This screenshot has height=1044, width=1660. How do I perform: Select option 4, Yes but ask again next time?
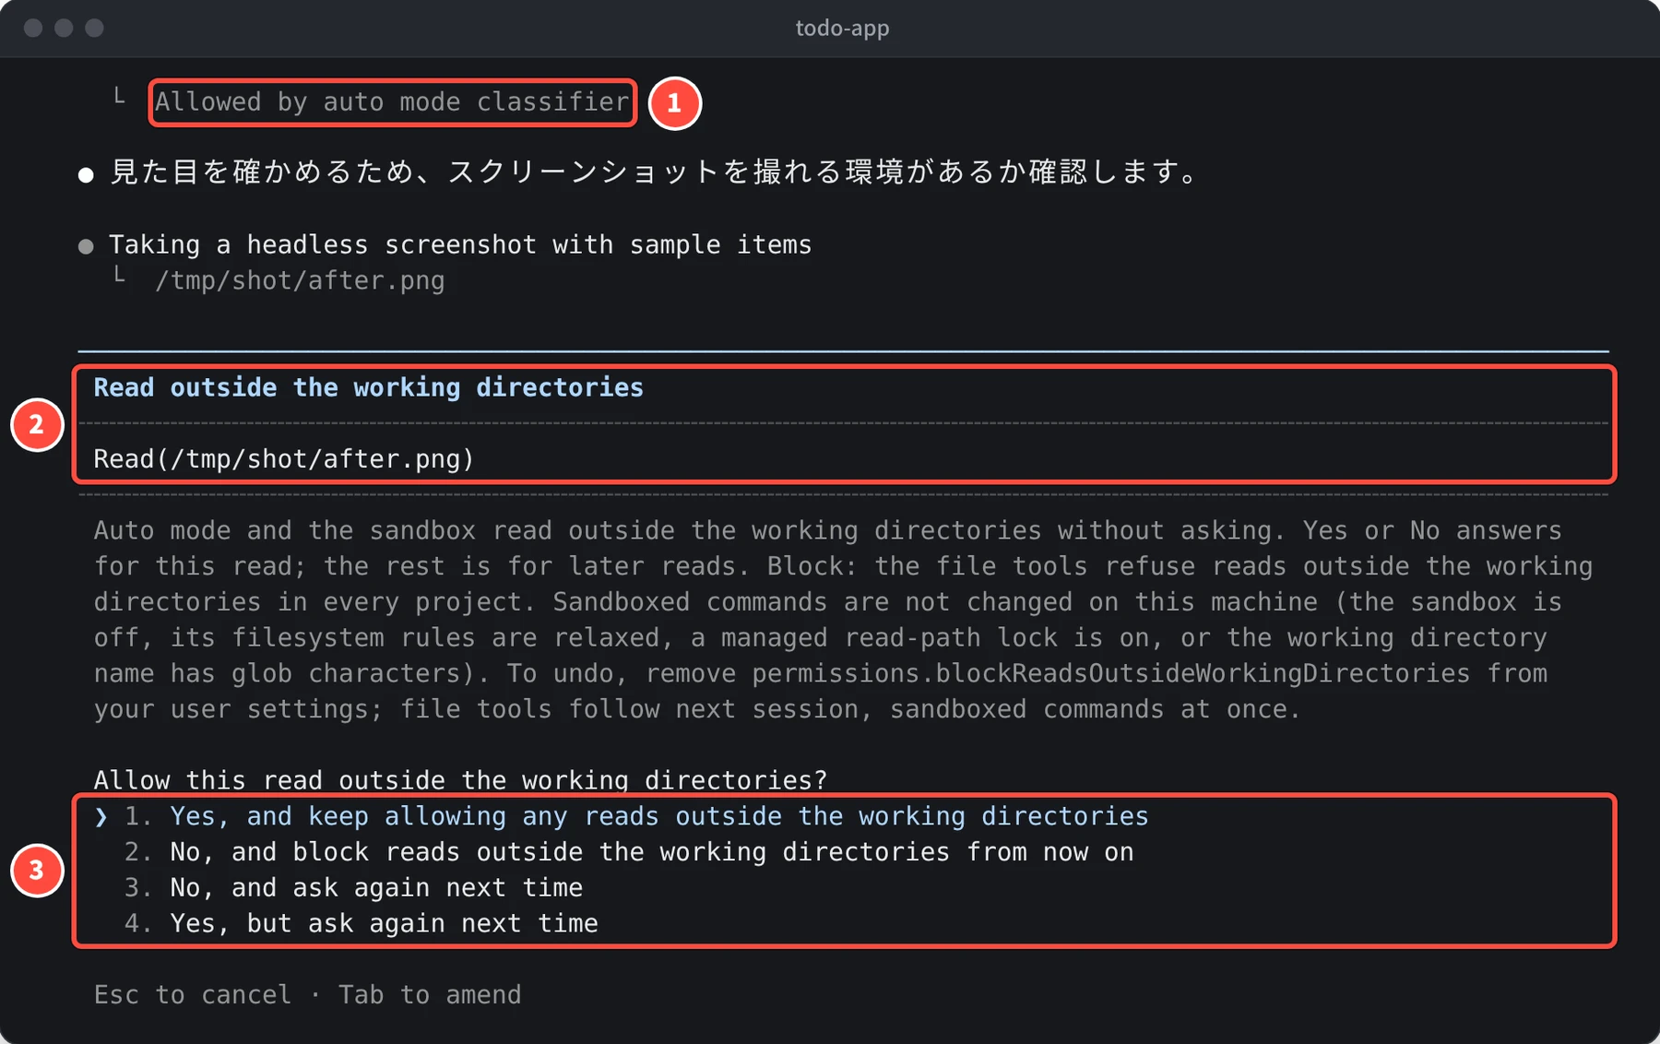click(x=361, y=923)
